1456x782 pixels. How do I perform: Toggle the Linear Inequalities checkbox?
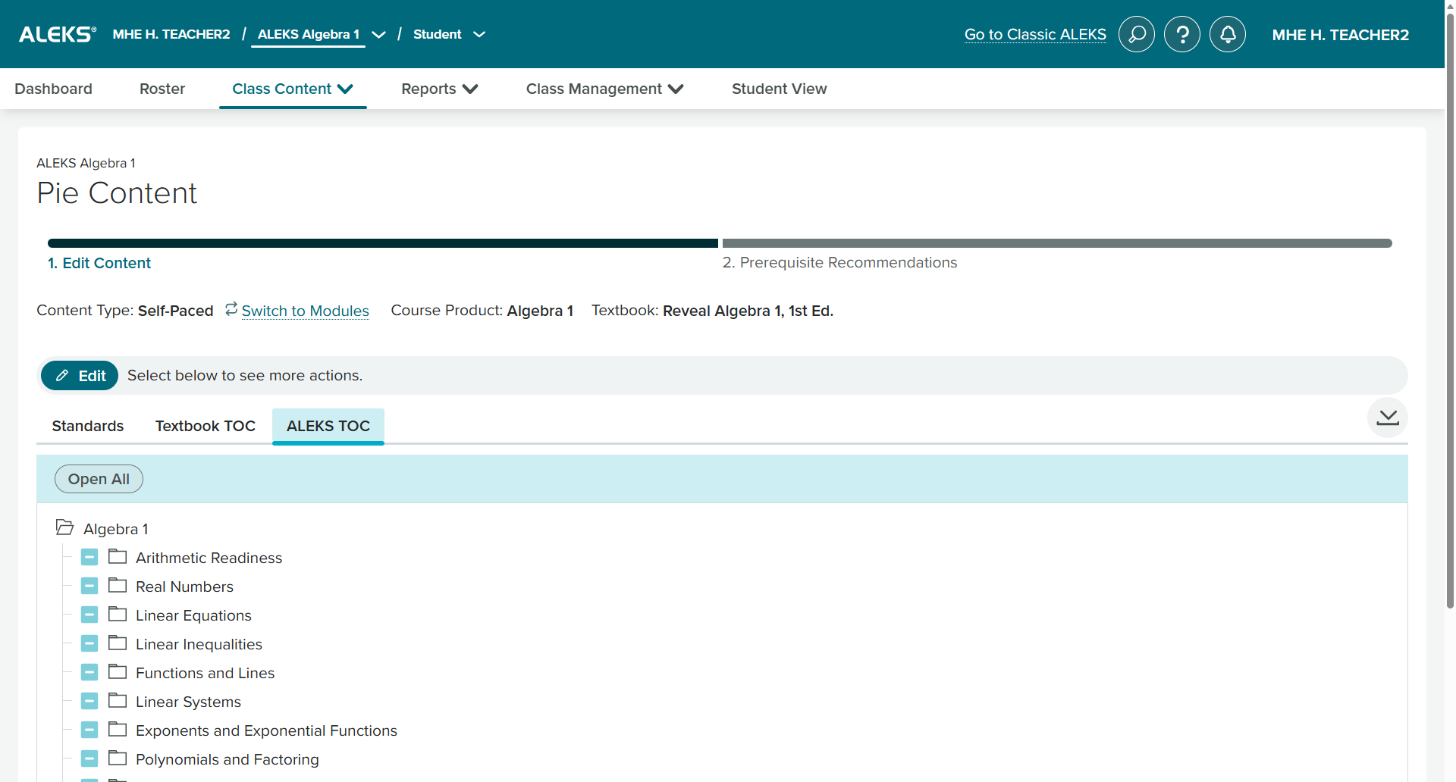coord(89,644)
